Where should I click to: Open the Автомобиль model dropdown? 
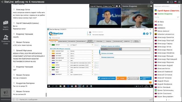136,49
